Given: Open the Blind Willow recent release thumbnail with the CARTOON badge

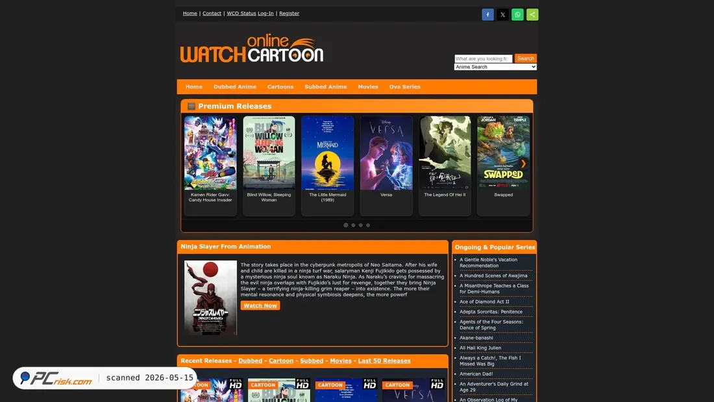Looking at the screenshot, I should coord(278,390).
